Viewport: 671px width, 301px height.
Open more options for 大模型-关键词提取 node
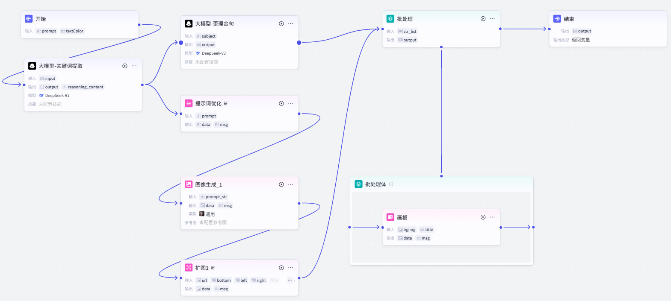134,66
